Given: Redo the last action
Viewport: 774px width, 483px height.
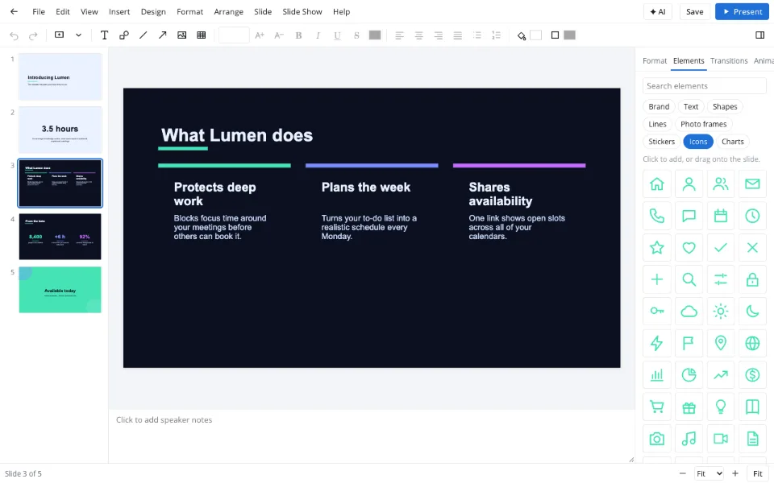Looking at the screenshot, I should coord(33,35).
